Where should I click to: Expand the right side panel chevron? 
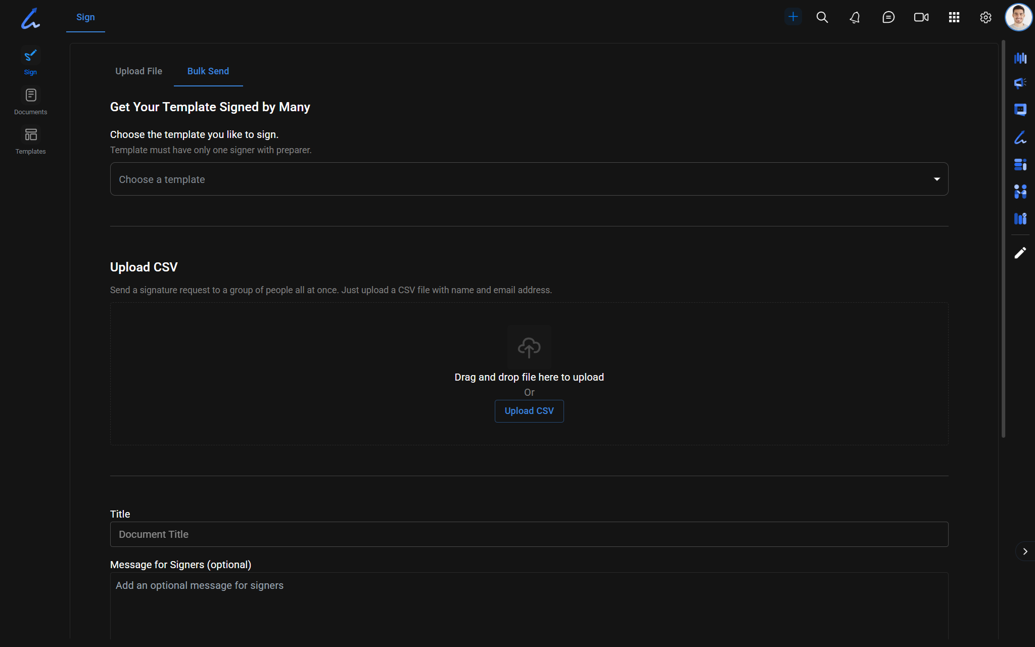pyautogui.click(x=1025, y=551)
